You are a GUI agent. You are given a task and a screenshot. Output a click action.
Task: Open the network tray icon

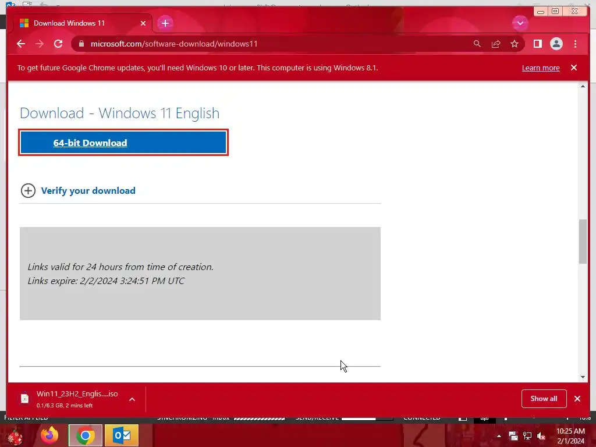coord(527,435)
